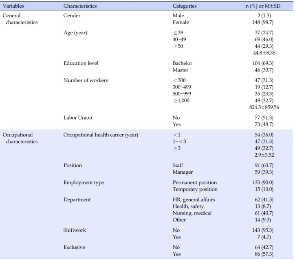This screenshot has width=295, height=259.
Task: Click the 'Master' category
Action: [180, 70]
